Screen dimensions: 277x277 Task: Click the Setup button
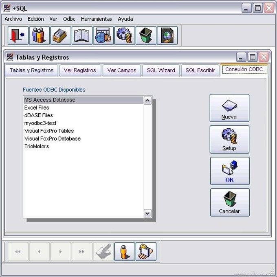point(229,139)
